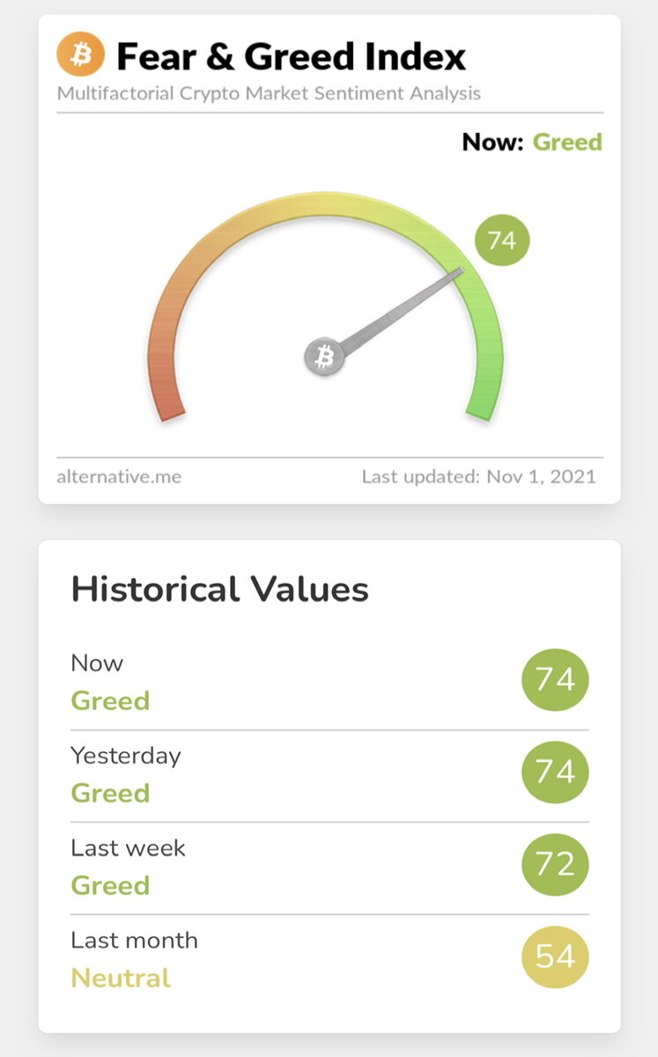
Task: Click the Now row 74 circle
Action: [555, 680]
